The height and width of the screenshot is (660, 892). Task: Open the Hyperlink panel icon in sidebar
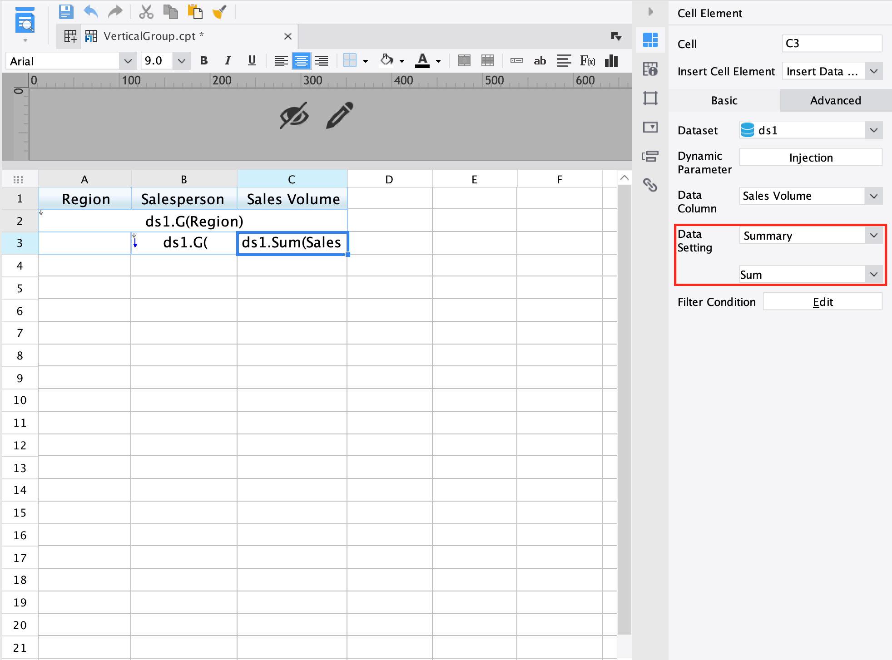(650, 186)
